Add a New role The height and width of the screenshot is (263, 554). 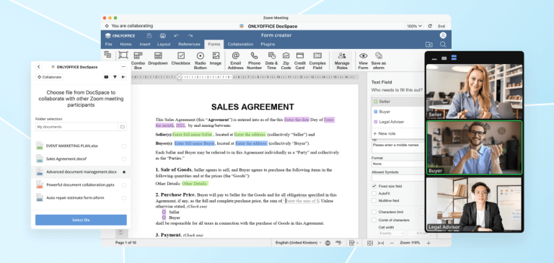pos(398,133)
